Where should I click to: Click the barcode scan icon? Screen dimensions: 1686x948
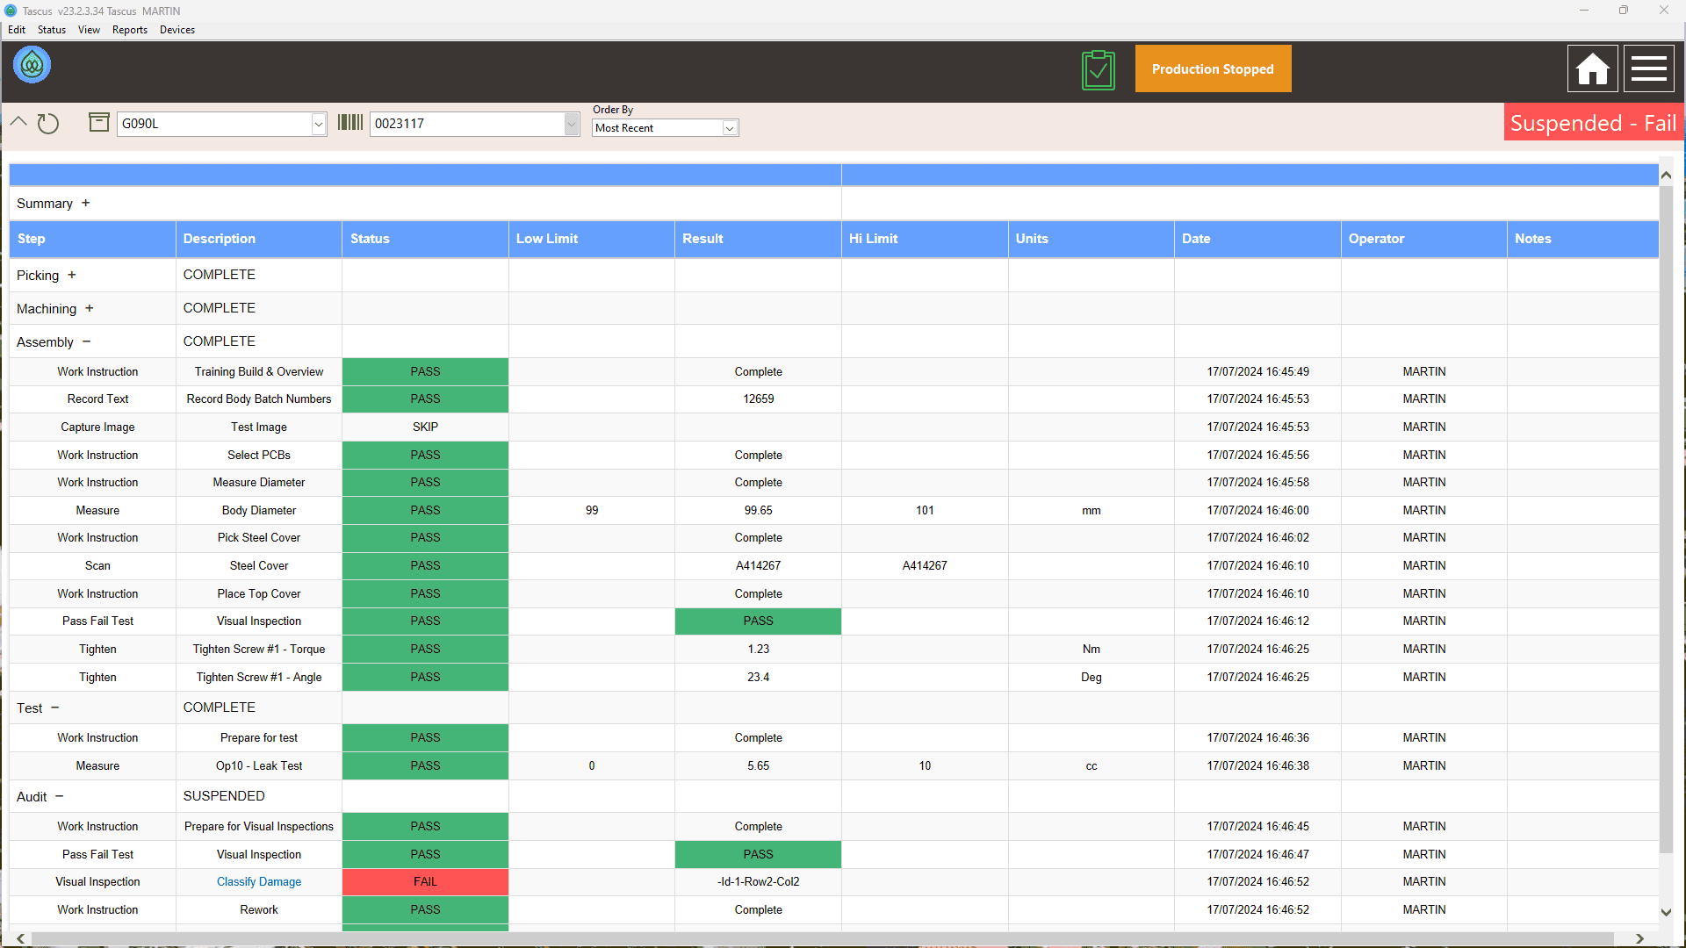[350, 122]
